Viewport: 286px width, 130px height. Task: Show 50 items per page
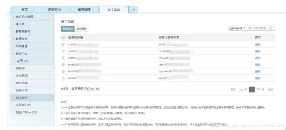97,89
